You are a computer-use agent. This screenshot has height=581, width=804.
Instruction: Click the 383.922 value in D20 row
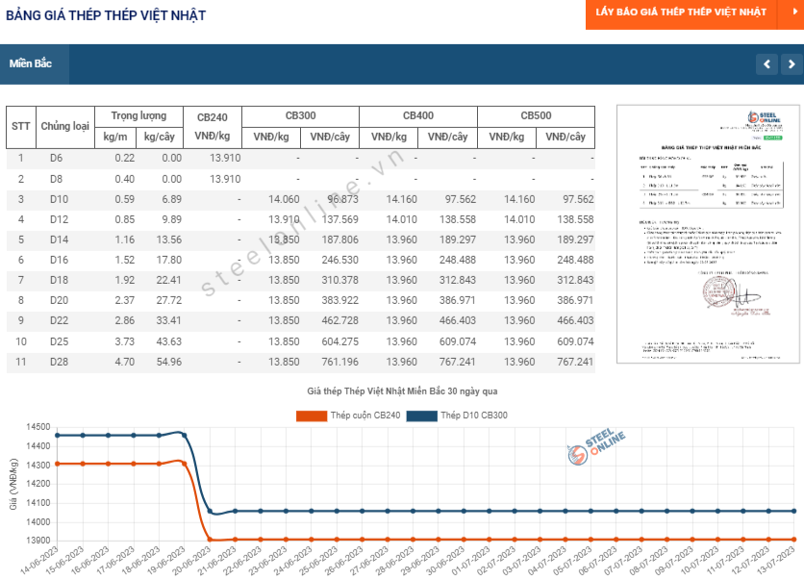click(339, 300)
